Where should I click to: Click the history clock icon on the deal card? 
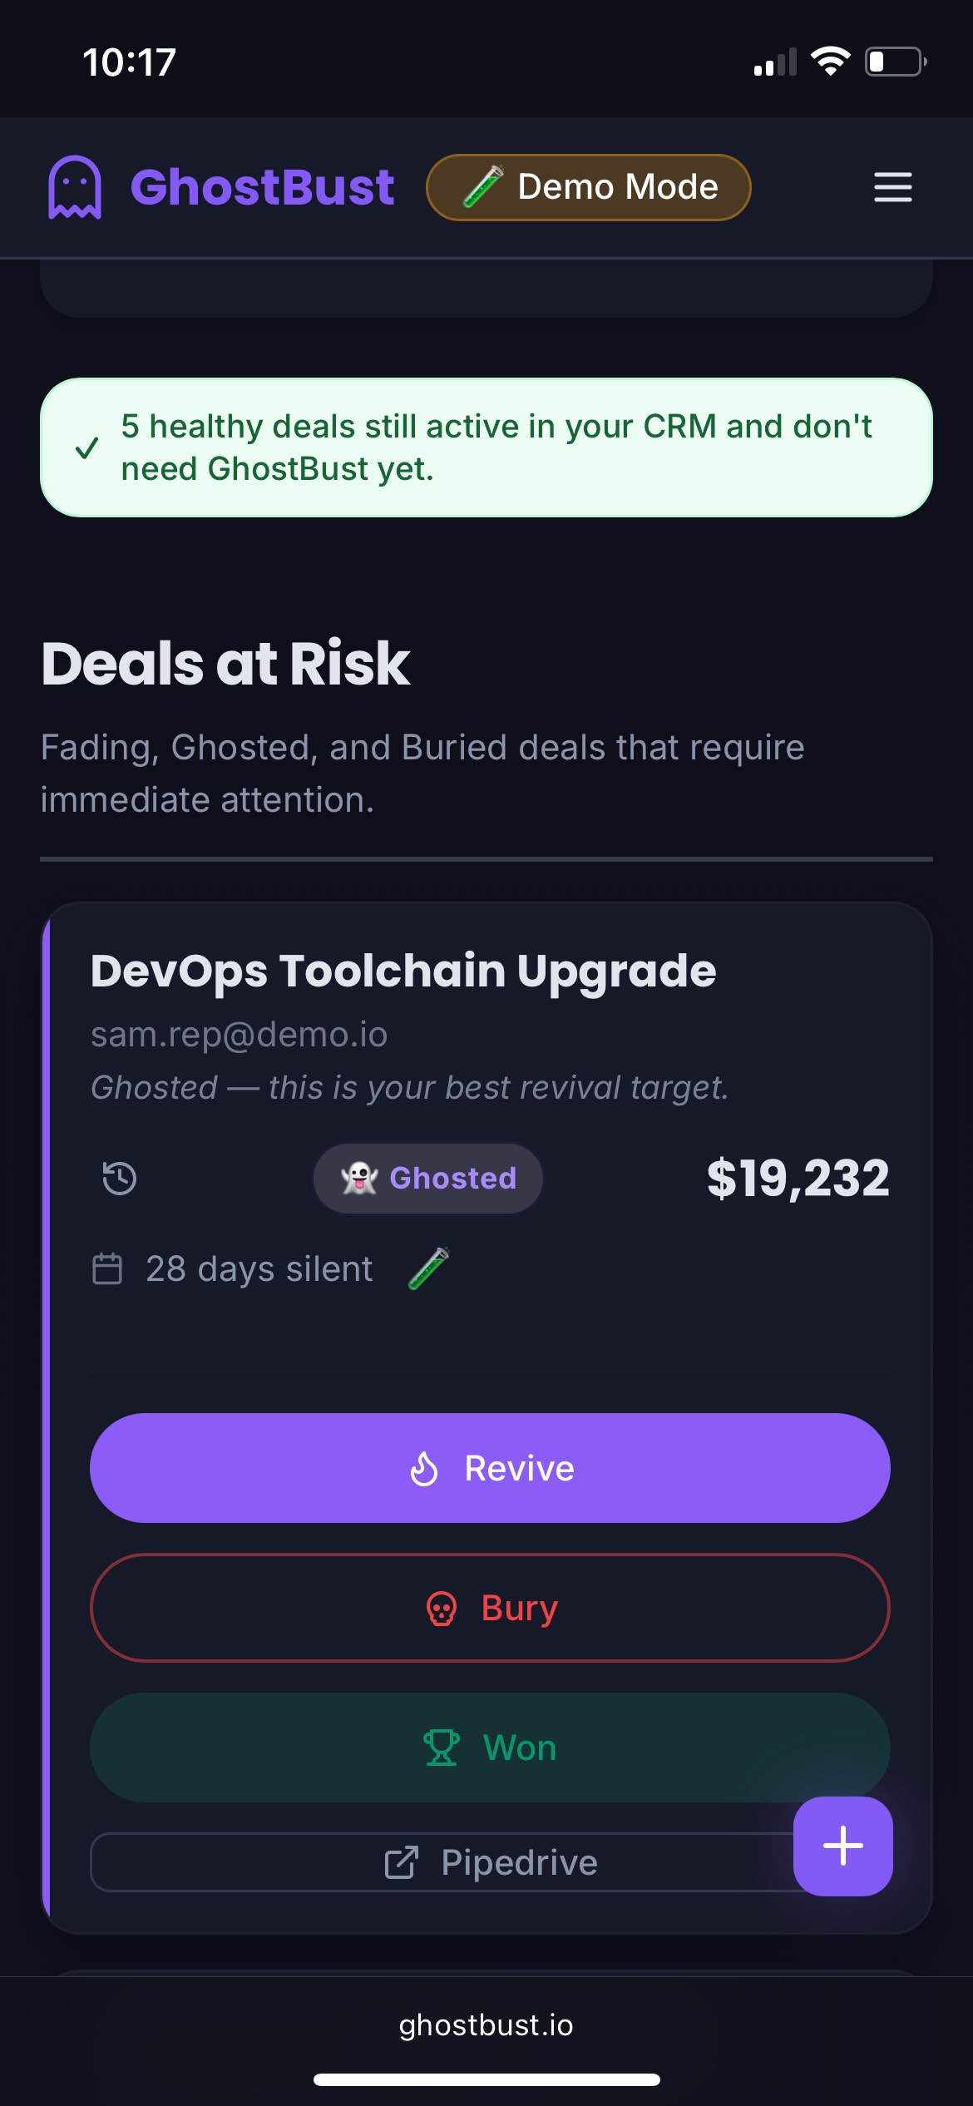(x=116, y=1178)
